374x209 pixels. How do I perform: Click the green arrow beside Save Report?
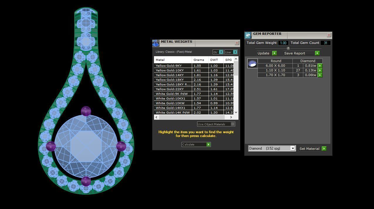[317, 53]
